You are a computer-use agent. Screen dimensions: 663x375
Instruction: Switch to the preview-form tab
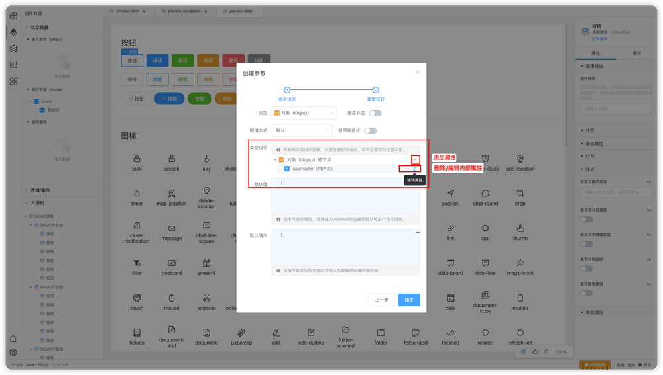(x=128, y=11)
